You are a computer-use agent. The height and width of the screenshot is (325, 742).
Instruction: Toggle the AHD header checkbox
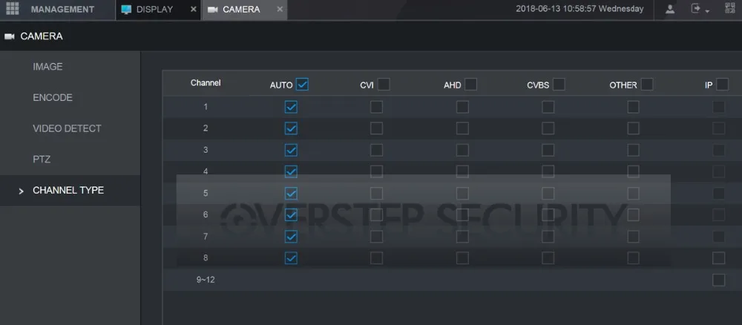[470, 85]
